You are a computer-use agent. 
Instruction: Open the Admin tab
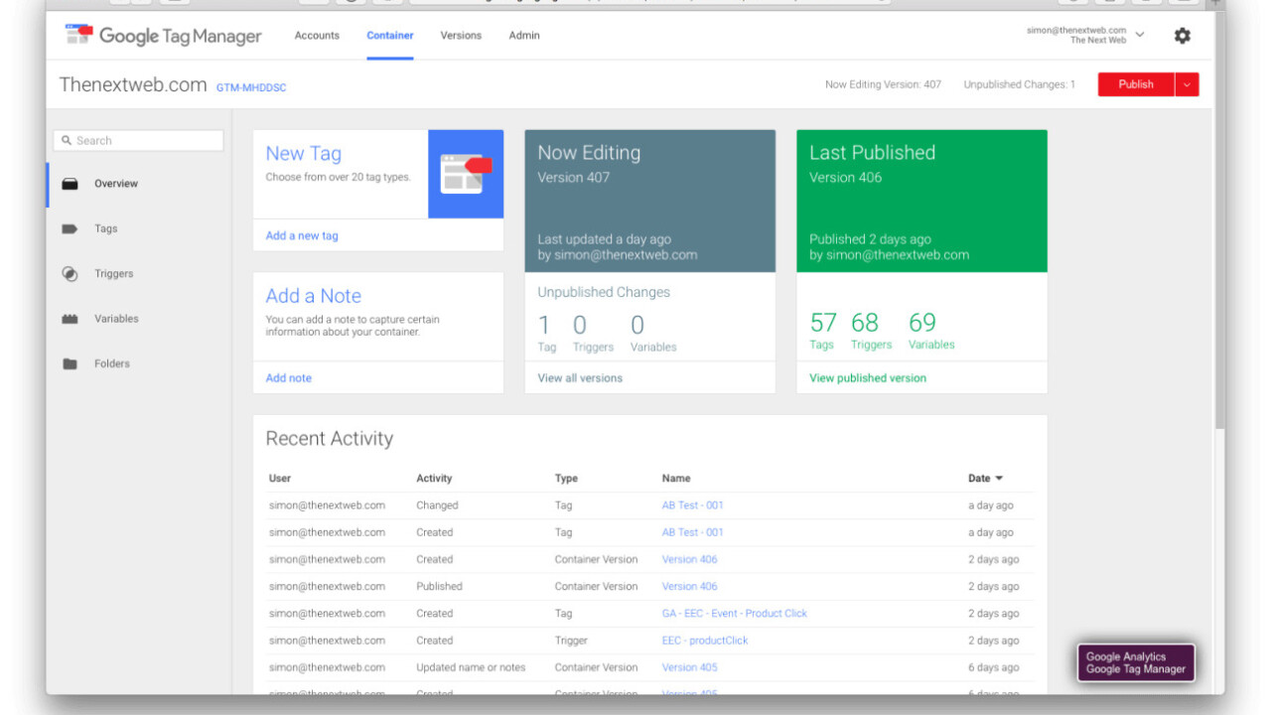coord(524,36)
